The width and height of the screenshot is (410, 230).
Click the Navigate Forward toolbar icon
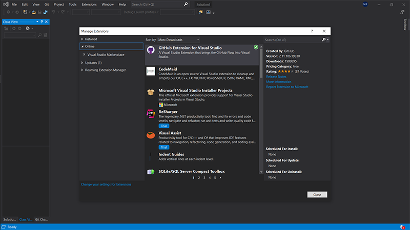pyautogui.click(x=17, y=12)
